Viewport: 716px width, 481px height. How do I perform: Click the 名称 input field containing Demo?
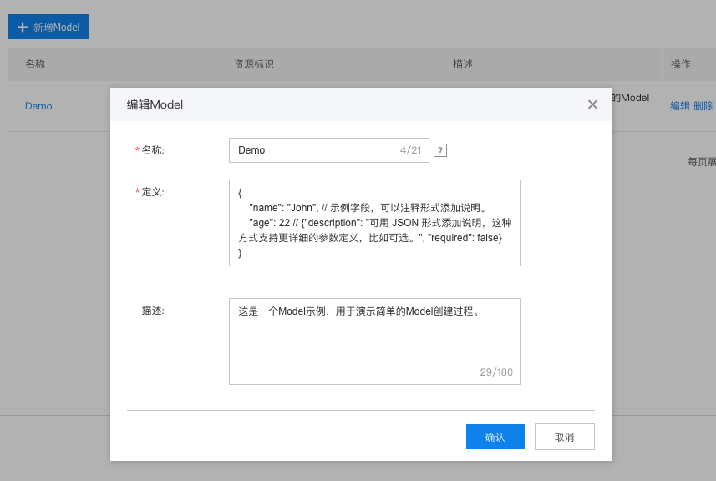[313, 150]
